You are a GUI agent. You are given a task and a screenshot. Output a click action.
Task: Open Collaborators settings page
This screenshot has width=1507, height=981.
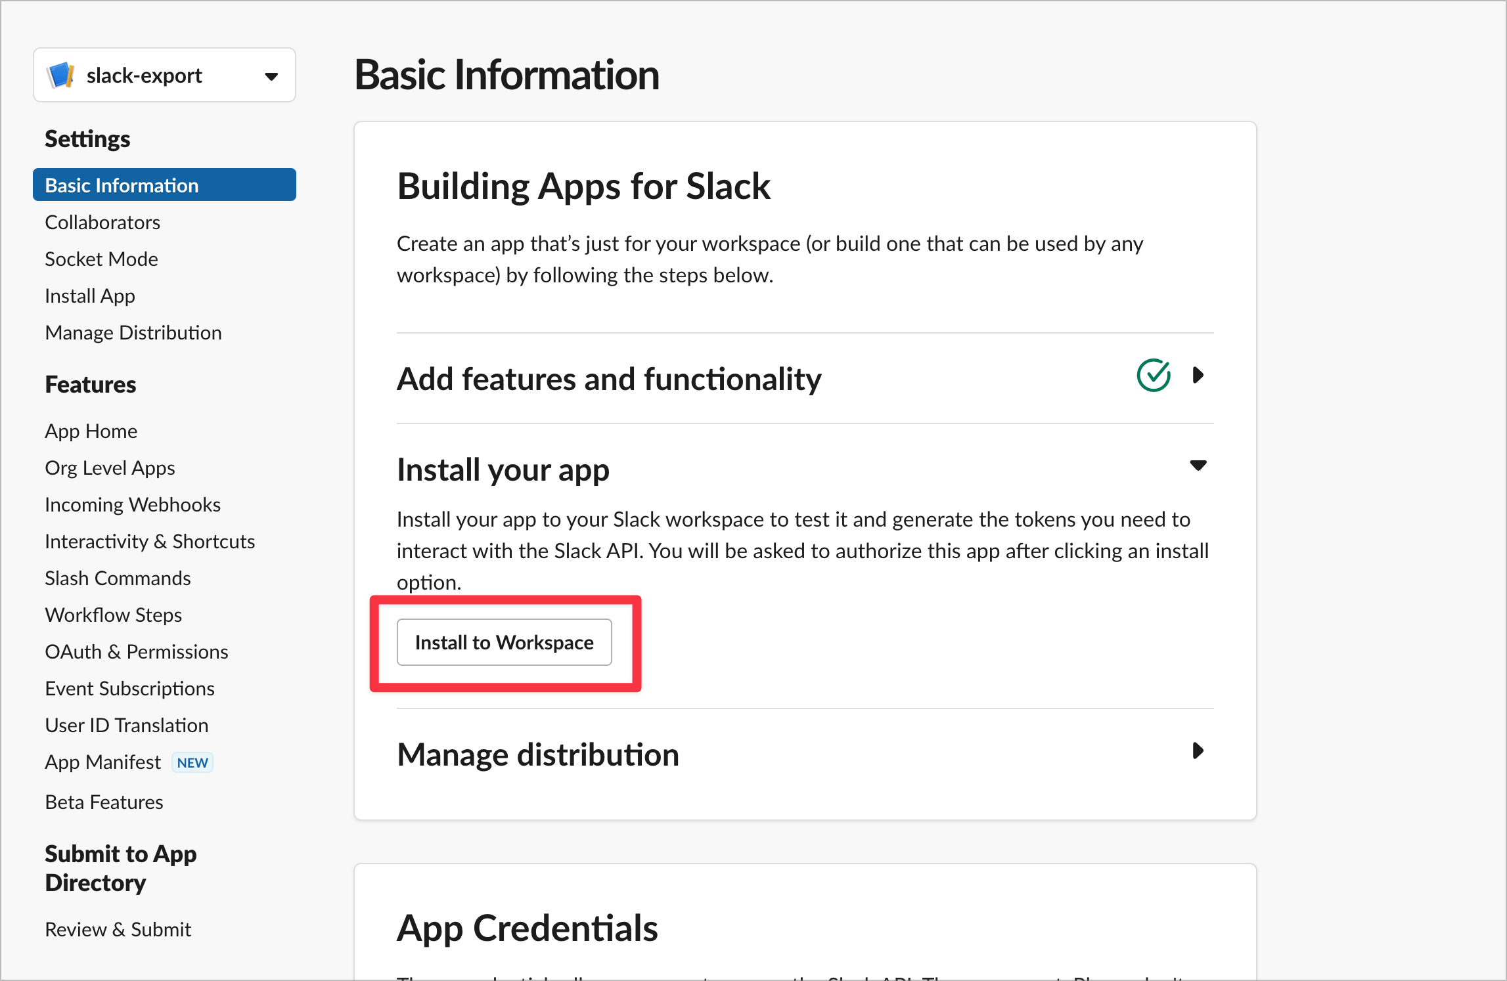coord(102,222)
